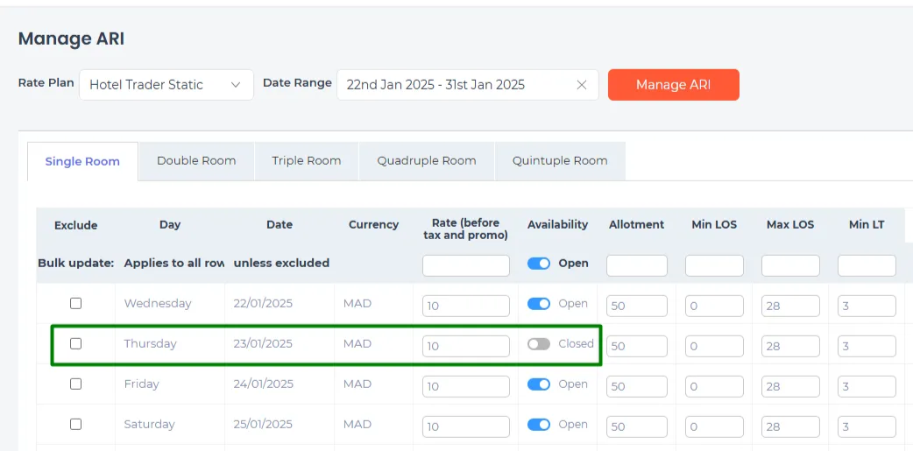This screenshot has height=451, width=913.
Task: Focus the bulk update Min LOS field
Action: coord(714,266)
